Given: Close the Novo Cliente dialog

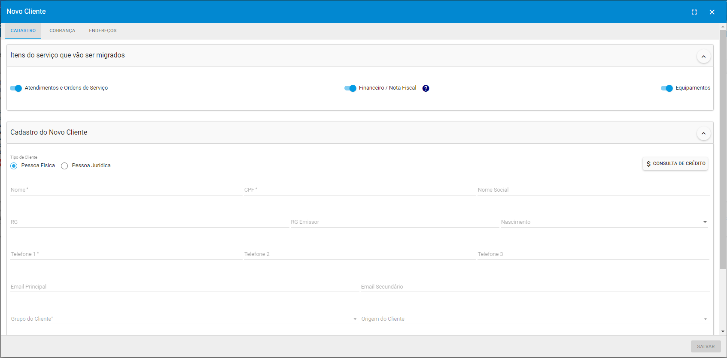Looking at the screenshot, I should tap(712, 12).
